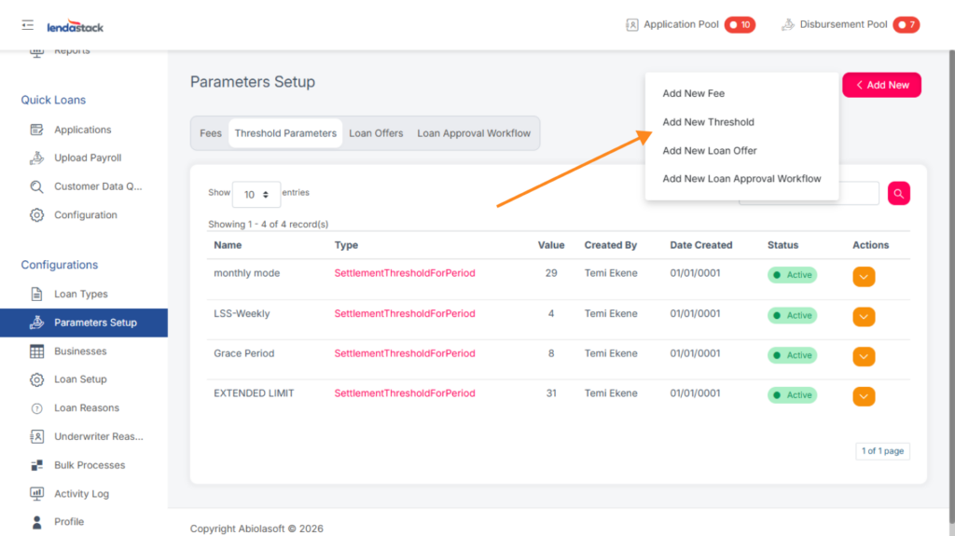
Task: Open Bulk Processes in sidebar
Action: pyautogui.click(x=89, y=465)
